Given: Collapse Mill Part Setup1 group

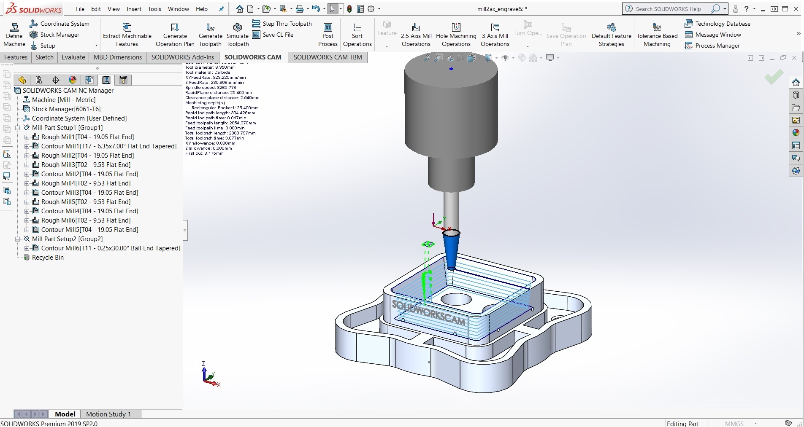Looking at the screenshot, I should pos(18,128).
